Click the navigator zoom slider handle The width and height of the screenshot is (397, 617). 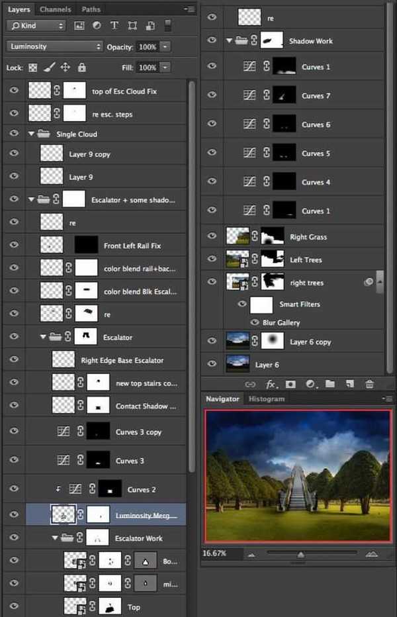[x=301, y=554]
